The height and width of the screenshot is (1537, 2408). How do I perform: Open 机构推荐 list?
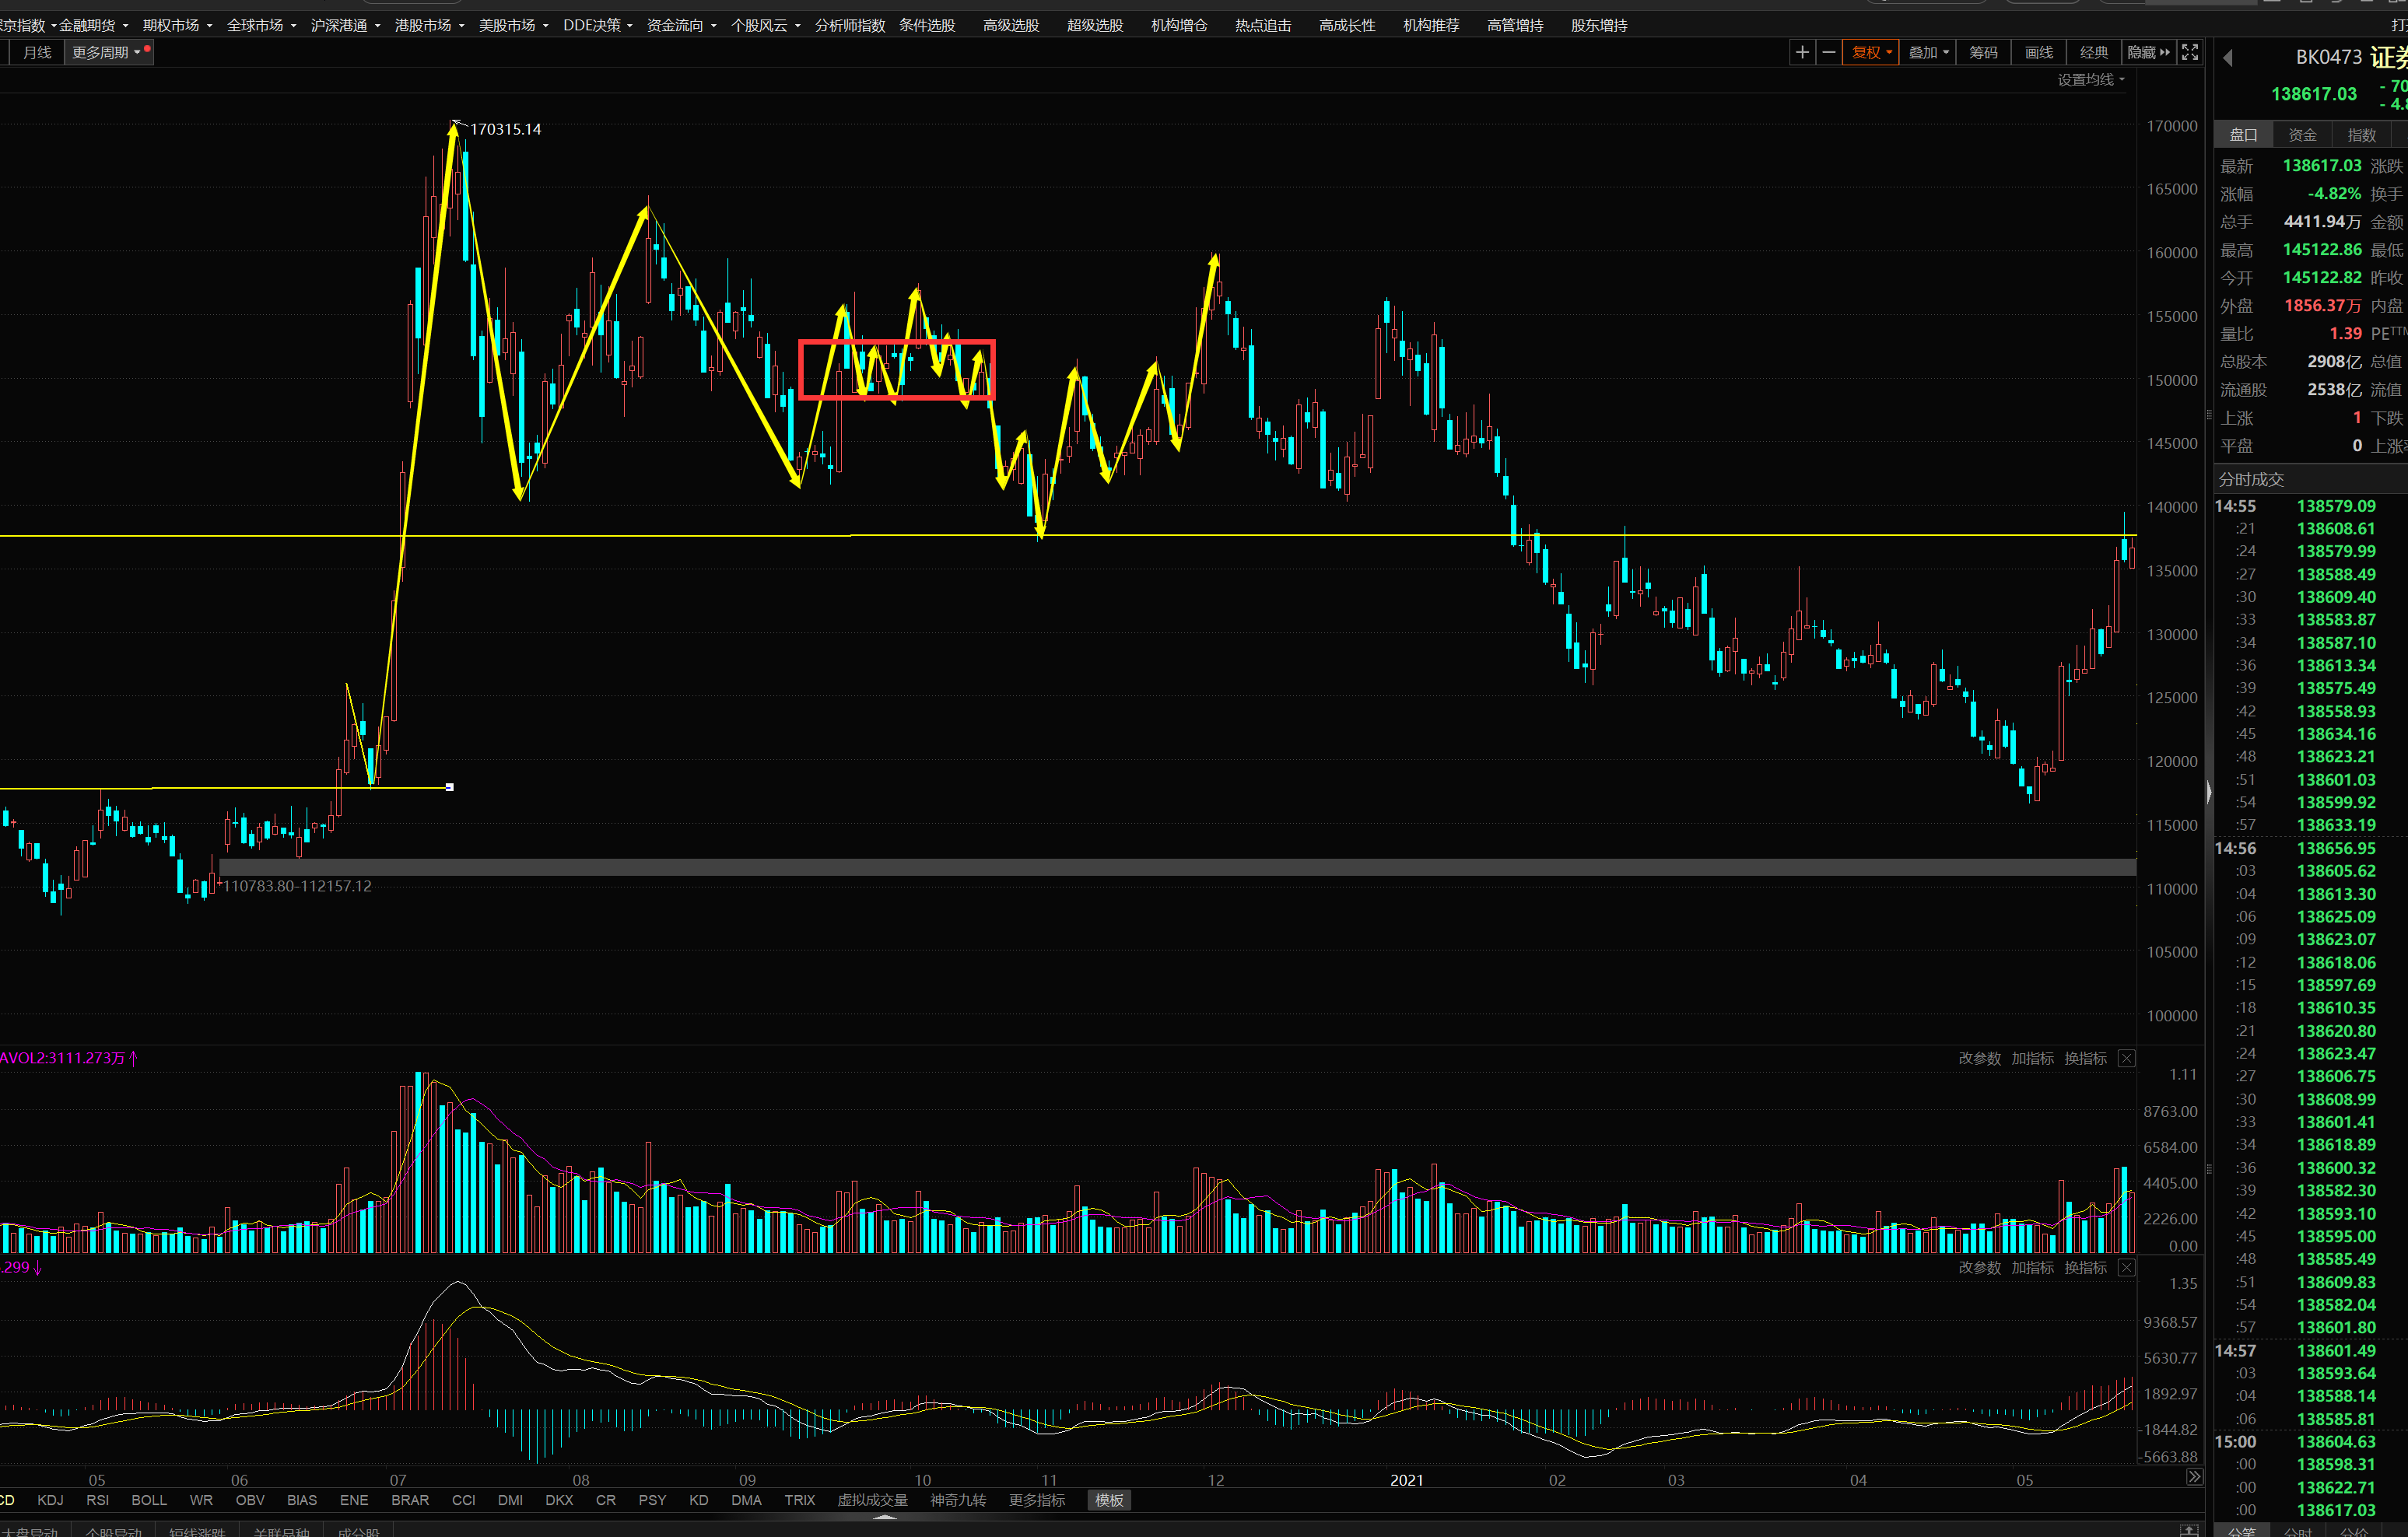[1431, 25]
